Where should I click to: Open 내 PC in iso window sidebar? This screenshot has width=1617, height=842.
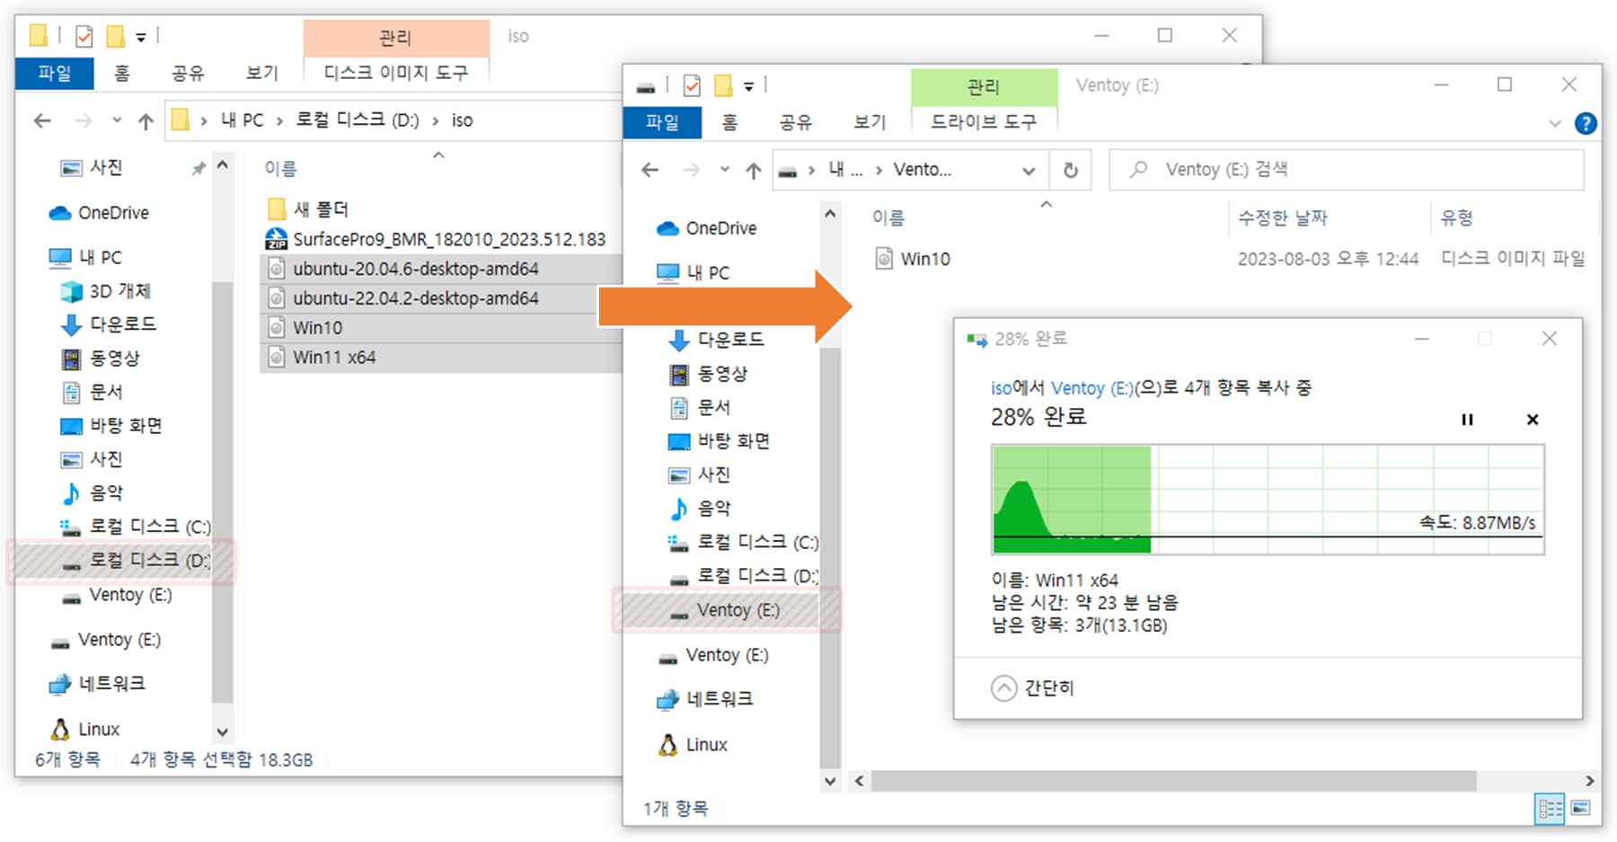coord(85,258)
